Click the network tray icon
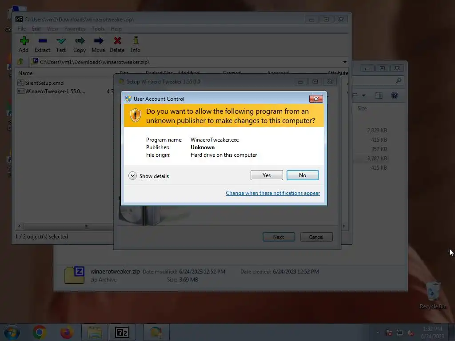The height and width of the screenshot is (341, 455). (399, 333)
